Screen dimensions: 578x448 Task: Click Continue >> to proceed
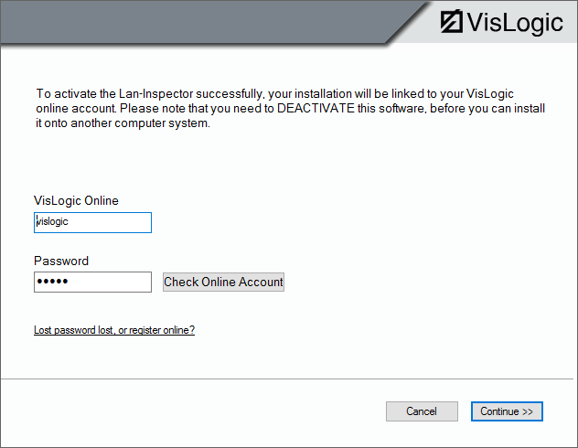coord(507,411)
